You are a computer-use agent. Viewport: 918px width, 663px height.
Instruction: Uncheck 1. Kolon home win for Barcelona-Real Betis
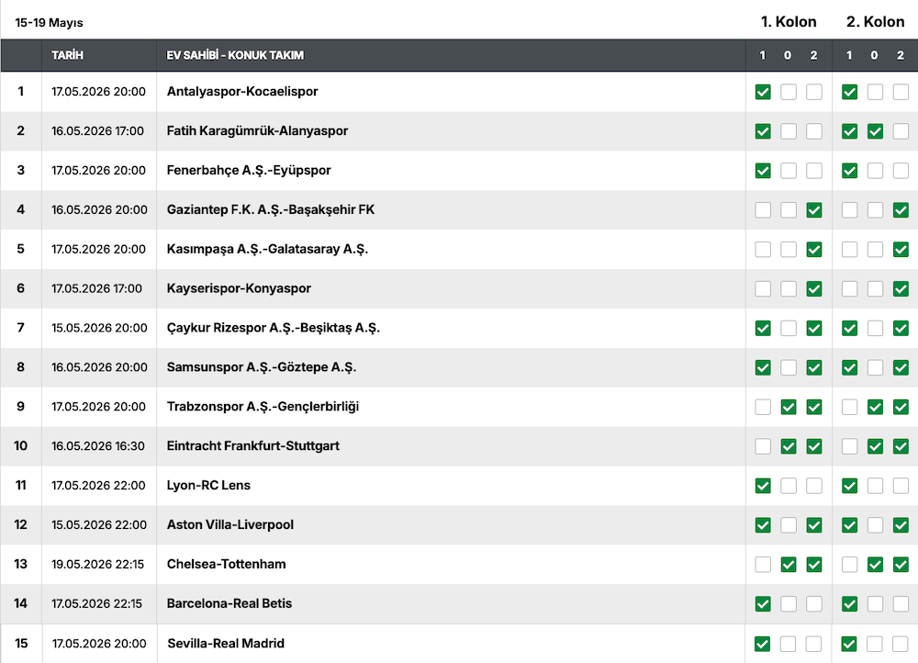click(762, 603)
